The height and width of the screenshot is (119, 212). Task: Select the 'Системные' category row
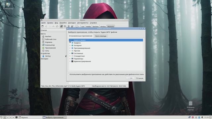click(x=106, y=54)
